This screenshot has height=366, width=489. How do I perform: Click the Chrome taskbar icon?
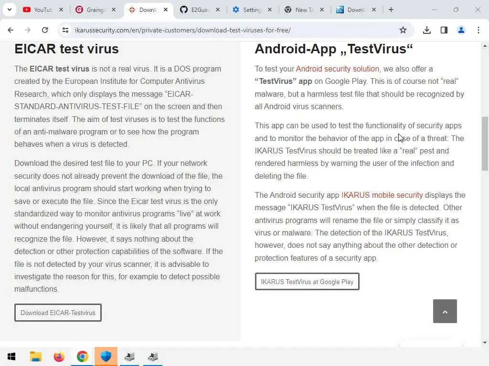82,356
